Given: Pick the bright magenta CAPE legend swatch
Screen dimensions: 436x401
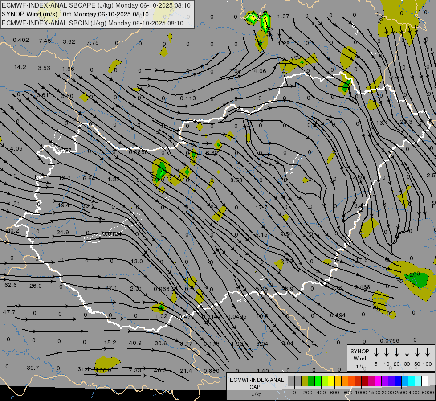Looking at the screenshot, I should (x=378, y=381).
